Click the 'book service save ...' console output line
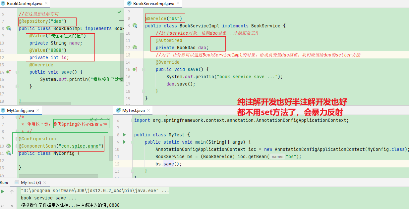This screenshot has height=209, width=409. pyautogui.click(x=48, y=198)
